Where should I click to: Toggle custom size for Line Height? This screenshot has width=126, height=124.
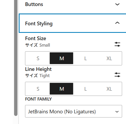coord(117,75)
